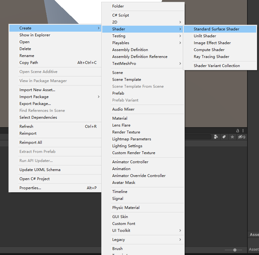The height and width of the screenshot is (255, 259).
Task: Choose Assembly Definition Reference
Action: [143, 57]
